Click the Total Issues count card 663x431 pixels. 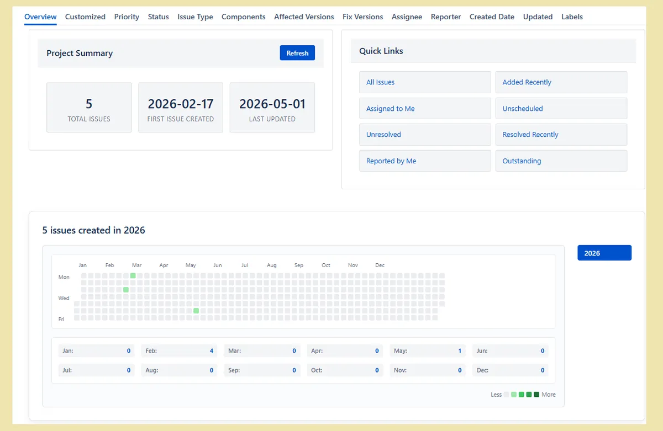(x=89, y=108)
